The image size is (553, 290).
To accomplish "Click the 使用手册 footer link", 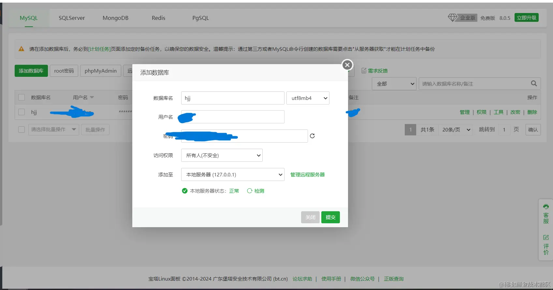I will [x=331, y=279].
